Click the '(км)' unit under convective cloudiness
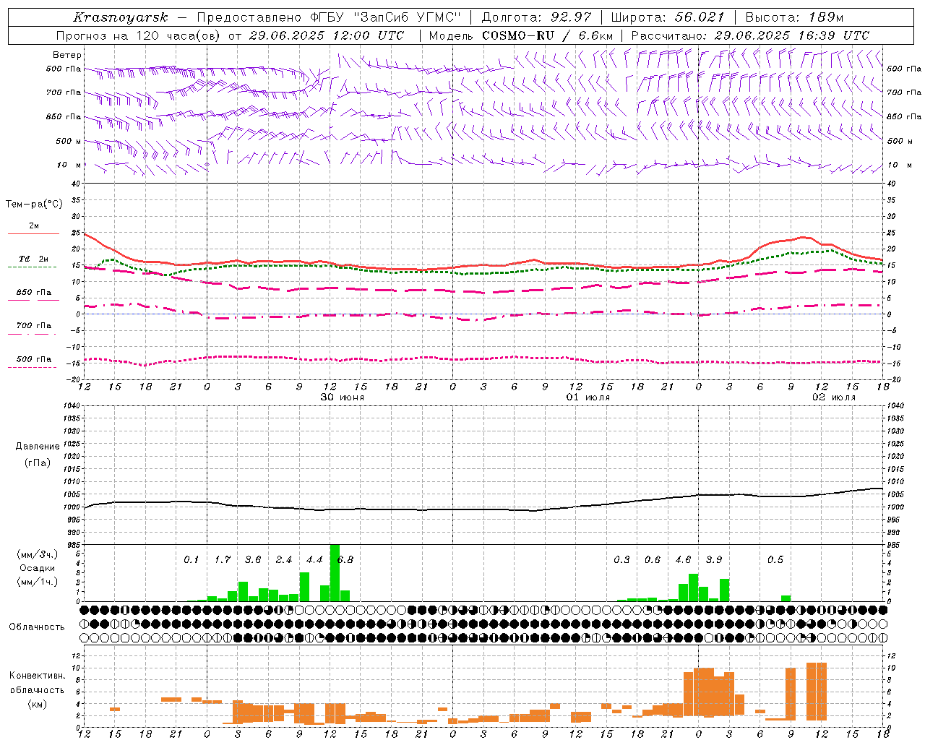Viewport: 925px width, 740px height. pyautogui.click(x=37, y=704)
